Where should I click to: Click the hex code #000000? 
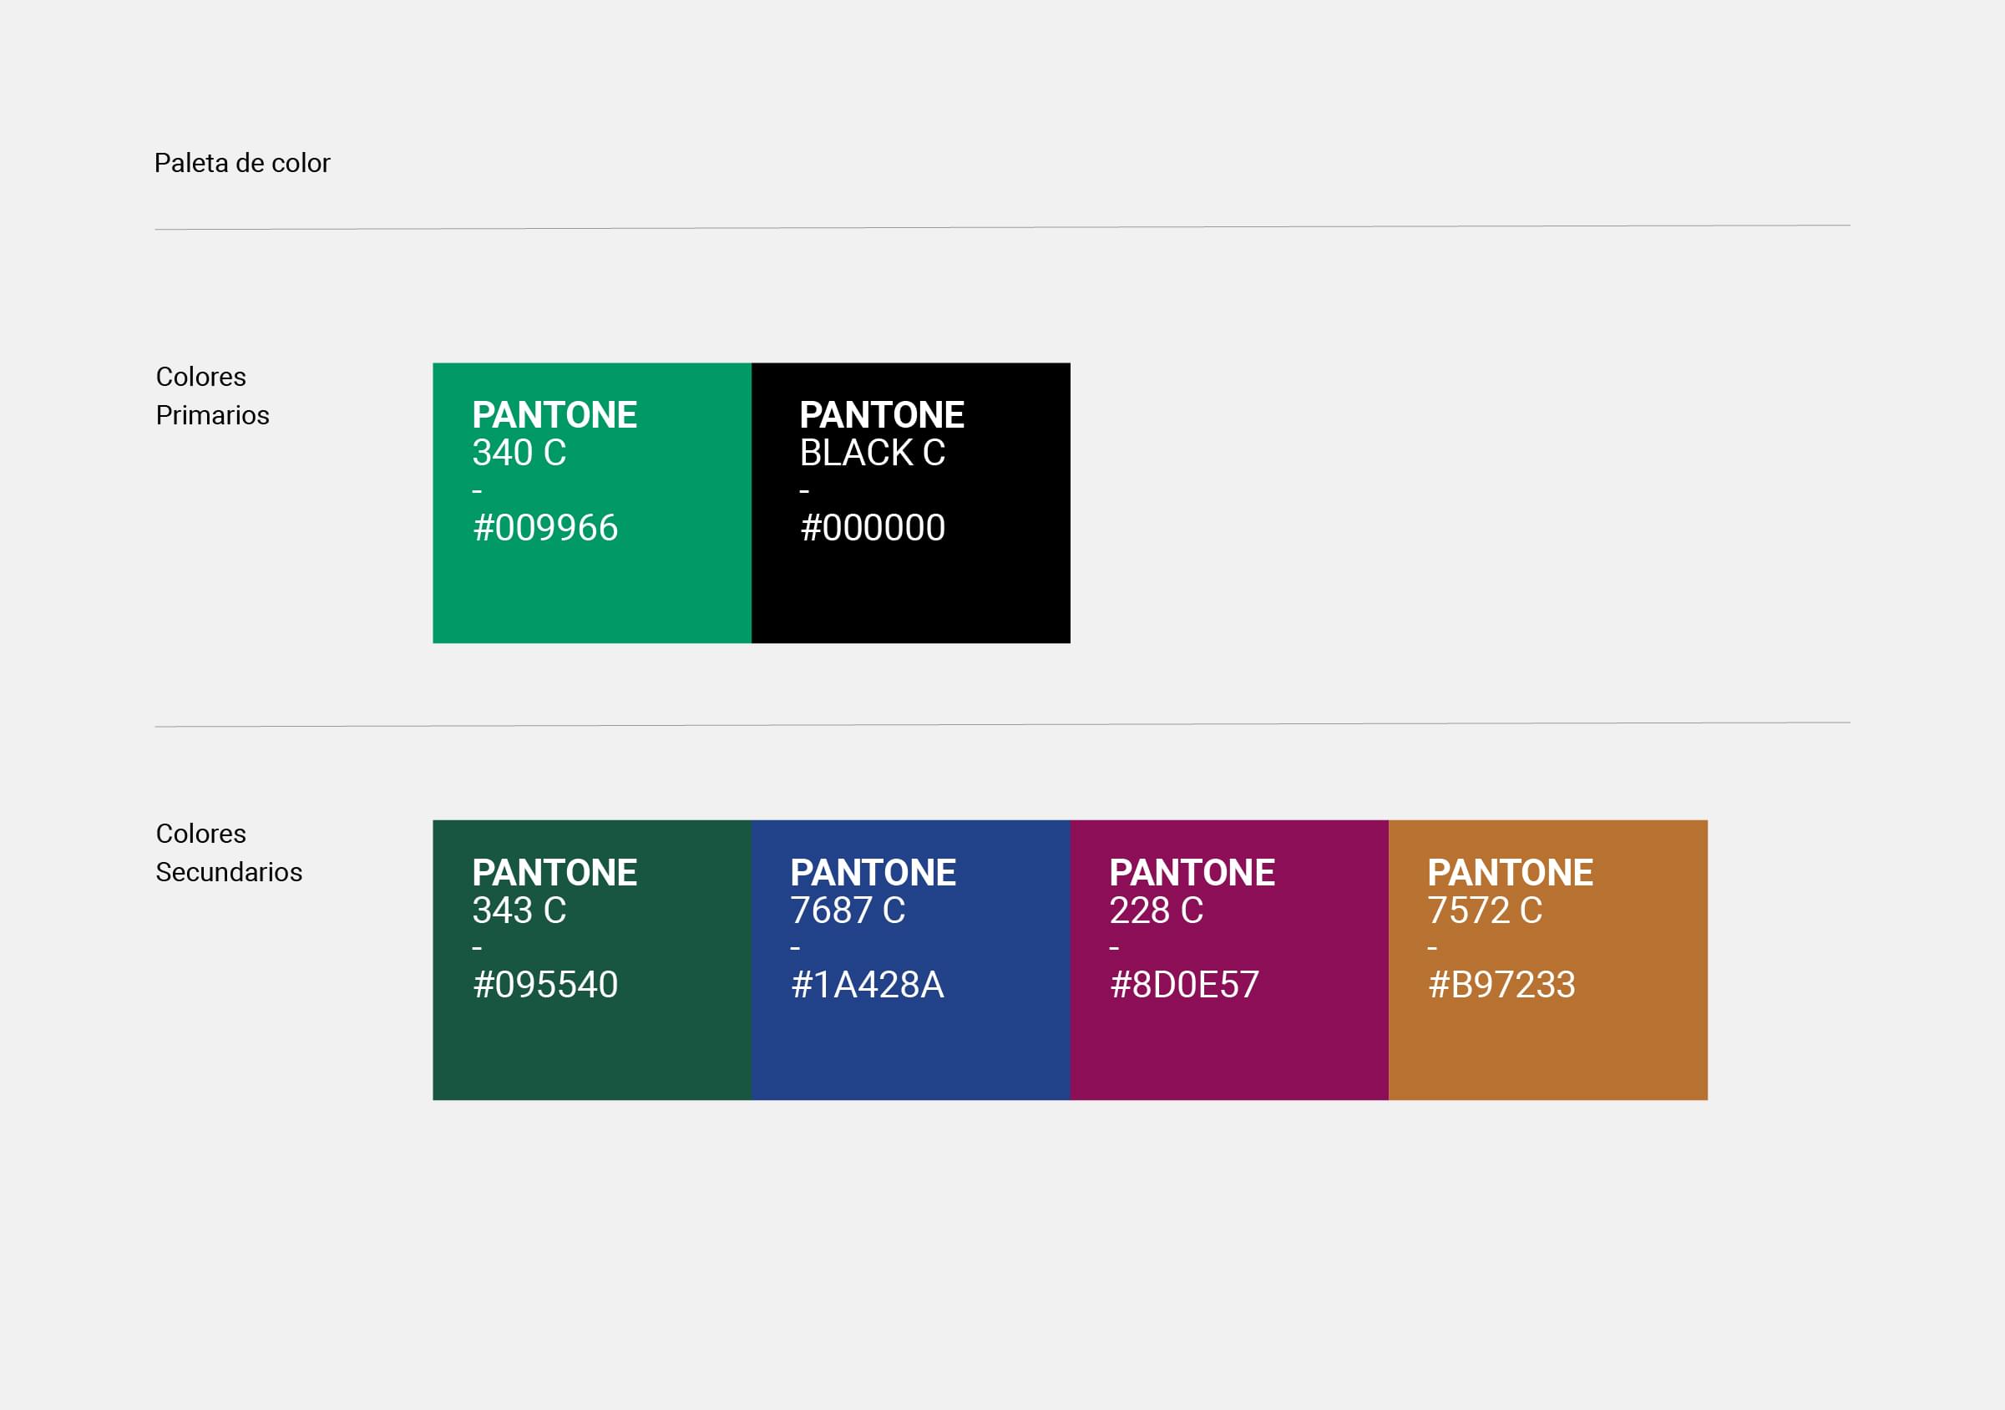click(873, 528)
